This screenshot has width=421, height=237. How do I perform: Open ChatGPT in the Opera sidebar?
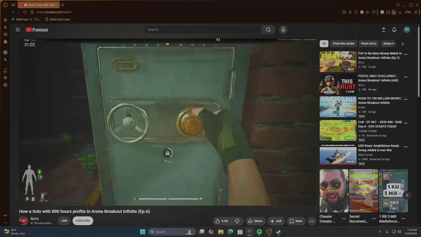pyautogui.click(x=5, y=52)
